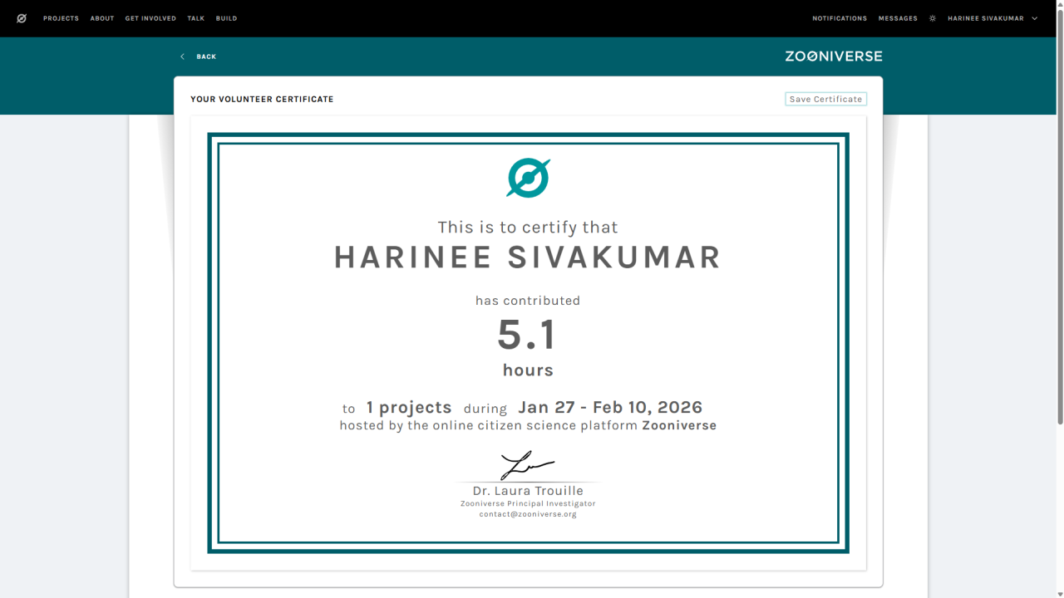
Task: Open the About menu item
Action: pos(102,18)
